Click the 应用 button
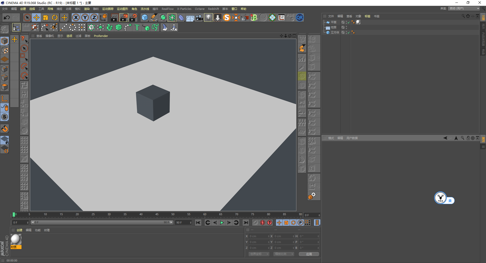The height and width of the screenshot is (263, 486). point(309,254)
